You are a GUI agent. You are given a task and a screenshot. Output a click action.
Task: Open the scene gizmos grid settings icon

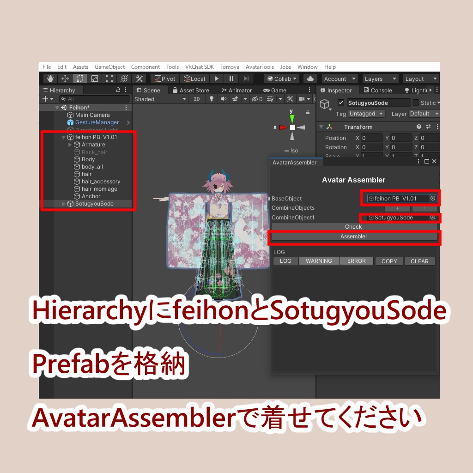pyautogui.click(x=270, y=99)
